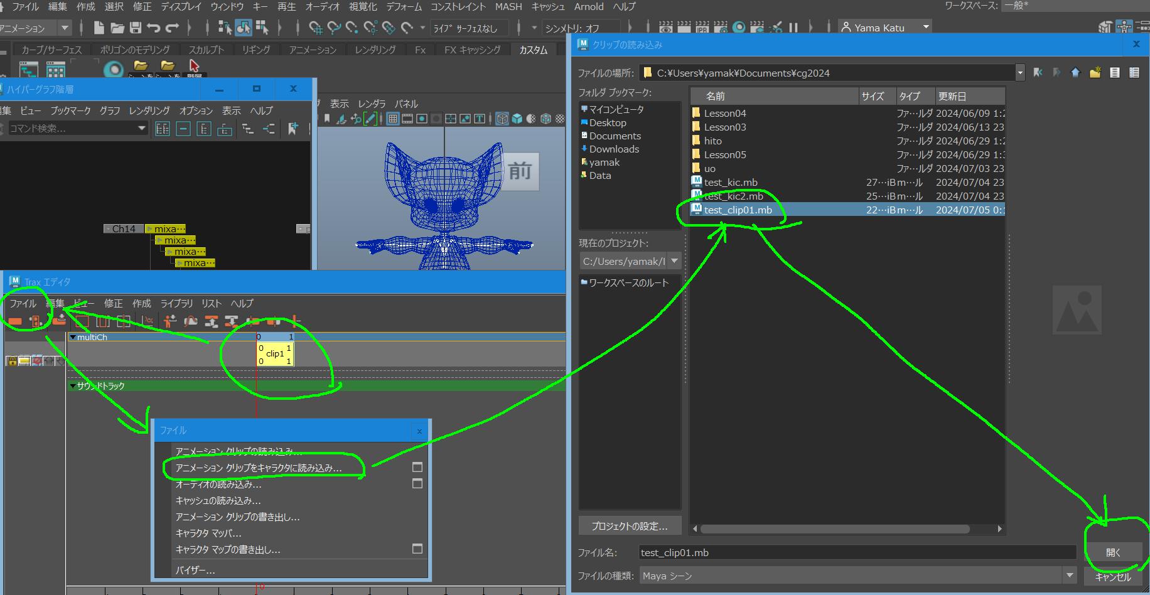The height and width of the screenshot is (595, 1150).
Task: Click the hypergraph frame all icon
Action: [163, 129]
